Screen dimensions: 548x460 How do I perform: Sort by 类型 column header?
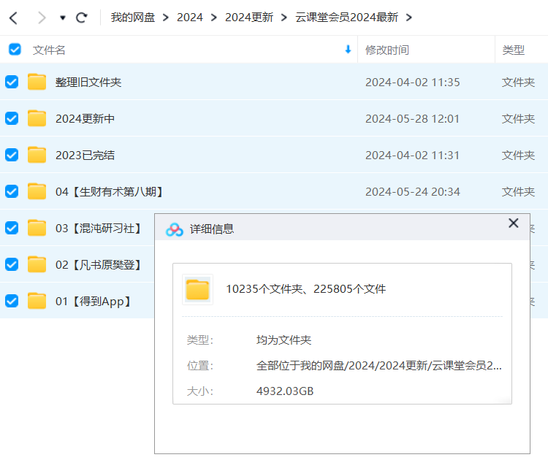pyautogui.click(x=514, y=50)
